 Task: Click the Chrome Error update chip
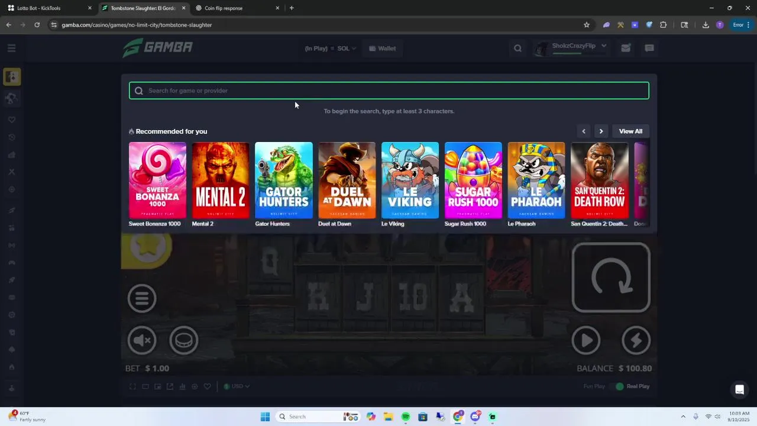point(742,25)
